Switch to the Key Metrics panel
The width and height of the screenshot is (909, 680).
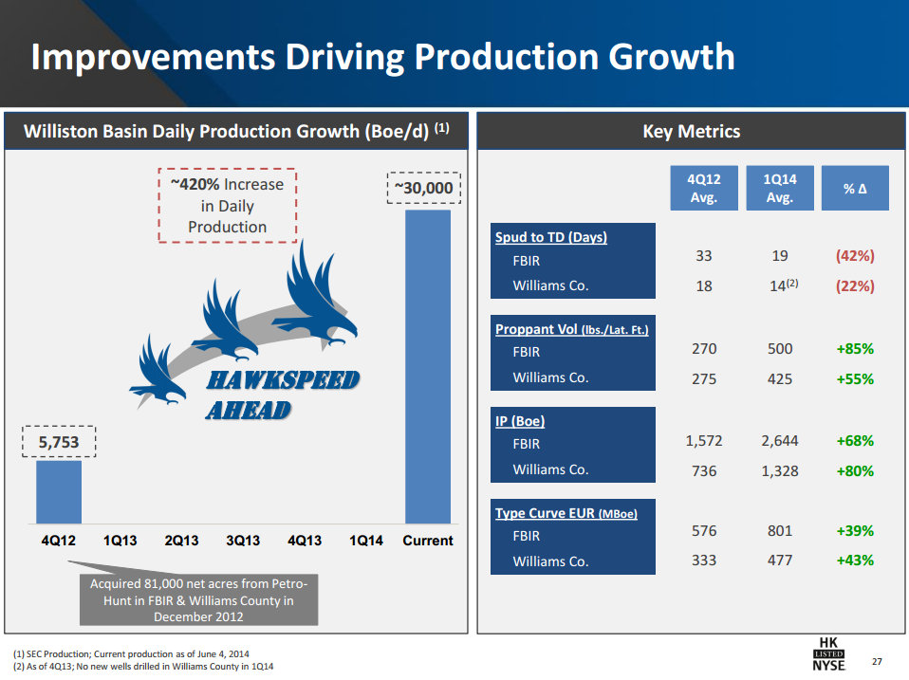point(693,132)
